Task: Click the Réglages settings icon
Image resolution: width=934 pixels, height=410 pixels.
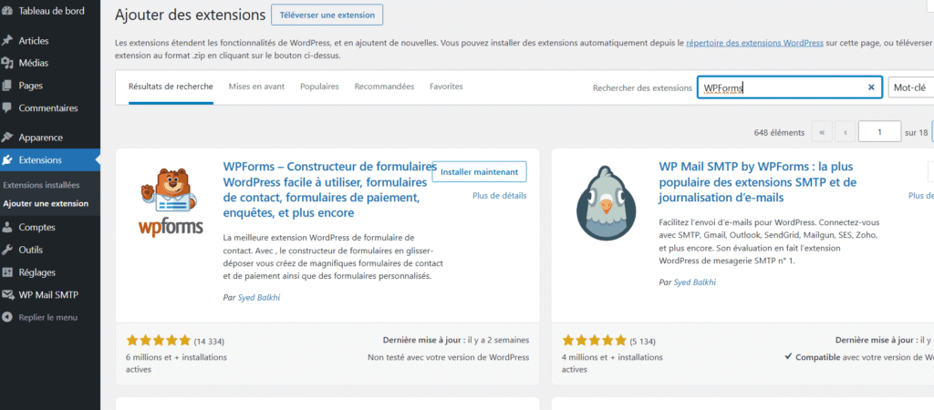Action: coord(7,272)
